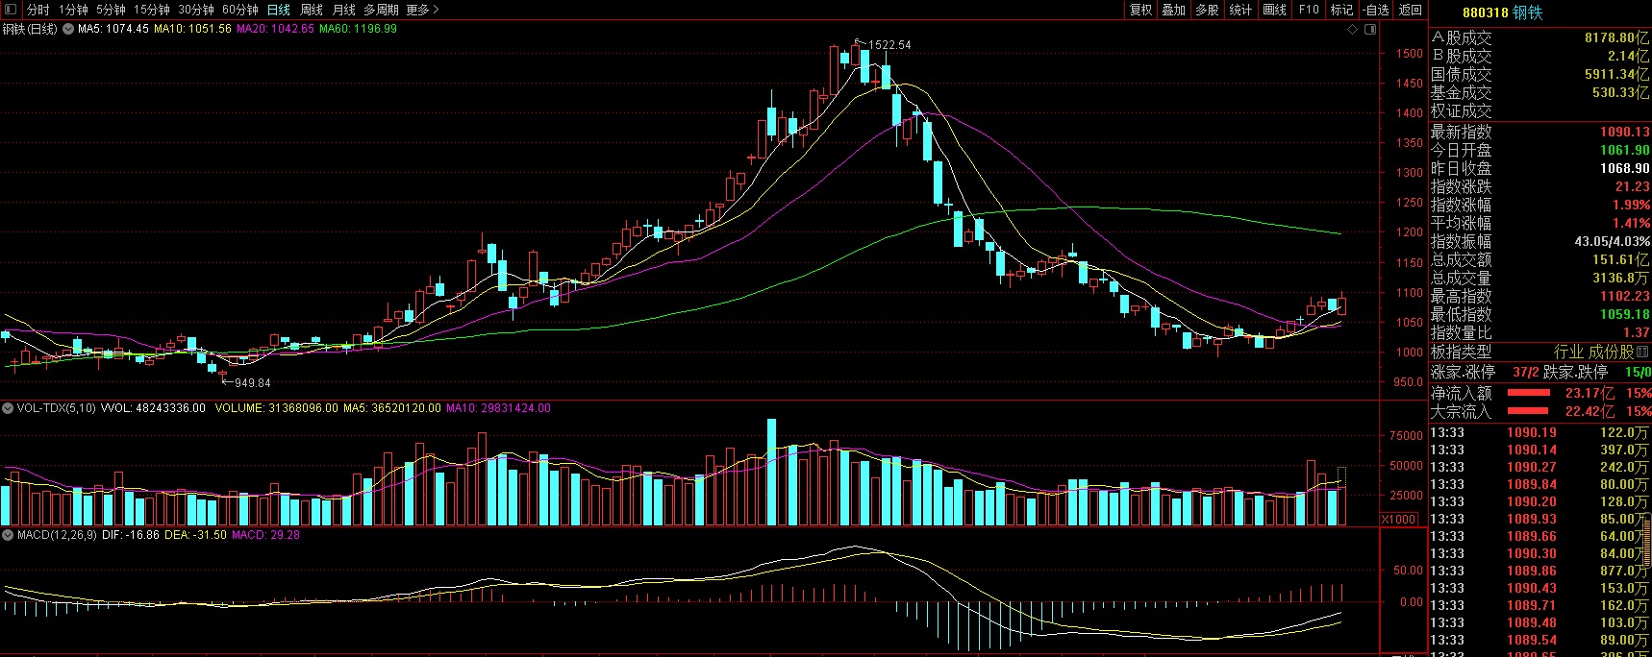Expand the VOL-TDX indicator dropdown arrow
The width and height of the screenshot is (1652, 657).
point(8,408)
